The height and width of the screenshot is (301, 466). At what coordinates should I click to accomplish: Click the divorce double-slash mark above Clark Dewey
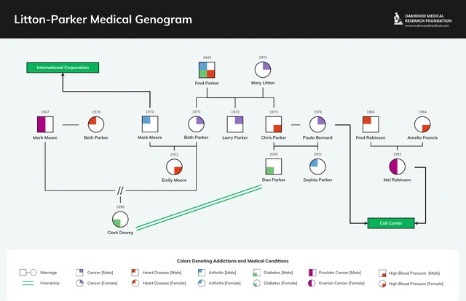point(120,190)
